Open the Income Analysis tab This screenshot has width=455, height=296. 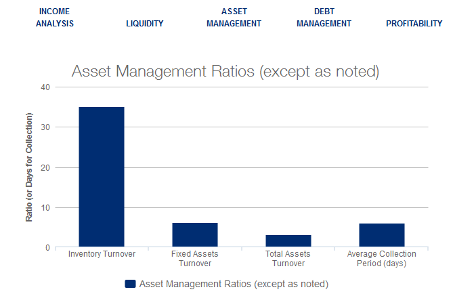click(55, 18)
